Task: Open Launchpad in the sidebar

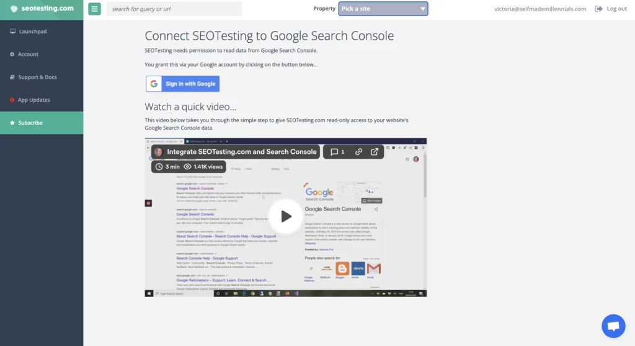Action: [x=42, y=31]
